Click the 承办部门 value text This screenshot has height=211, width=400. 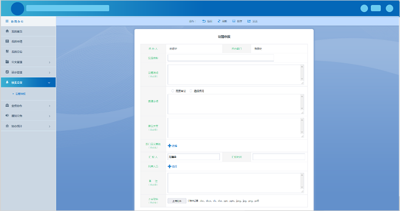(x=258, y=49)
